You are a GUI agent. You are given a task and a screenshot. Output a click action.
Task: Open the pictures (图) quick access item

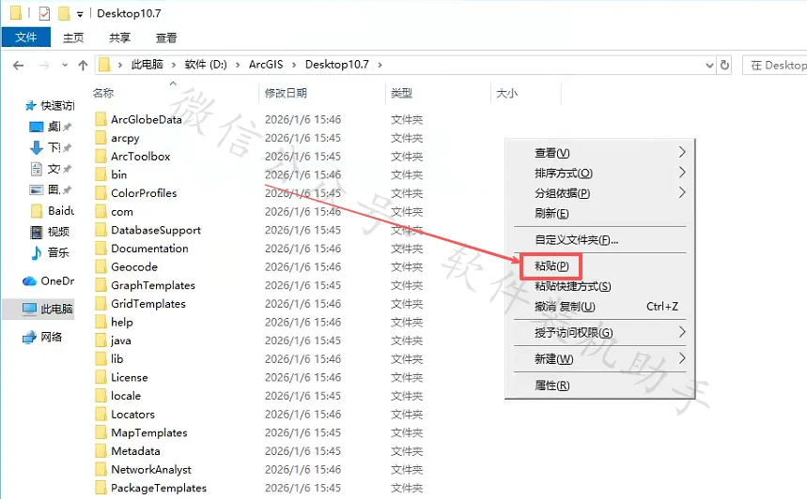(51, 189)
